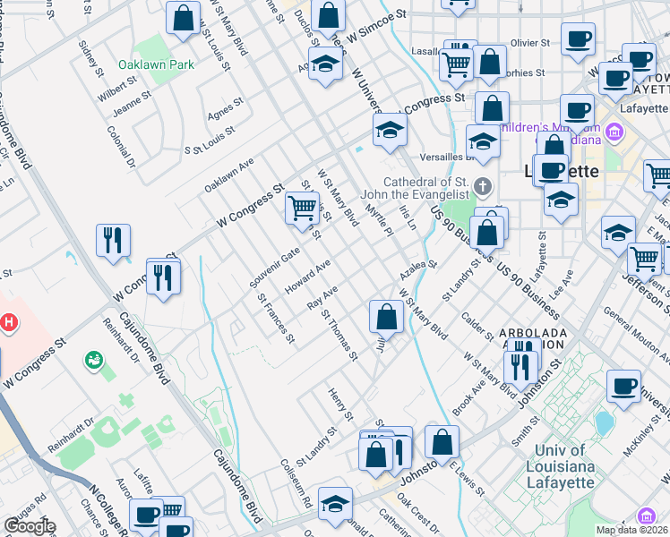Select the Oak Crest Dr label
This screenshot has width=670, height=537.
pos(418,514)
